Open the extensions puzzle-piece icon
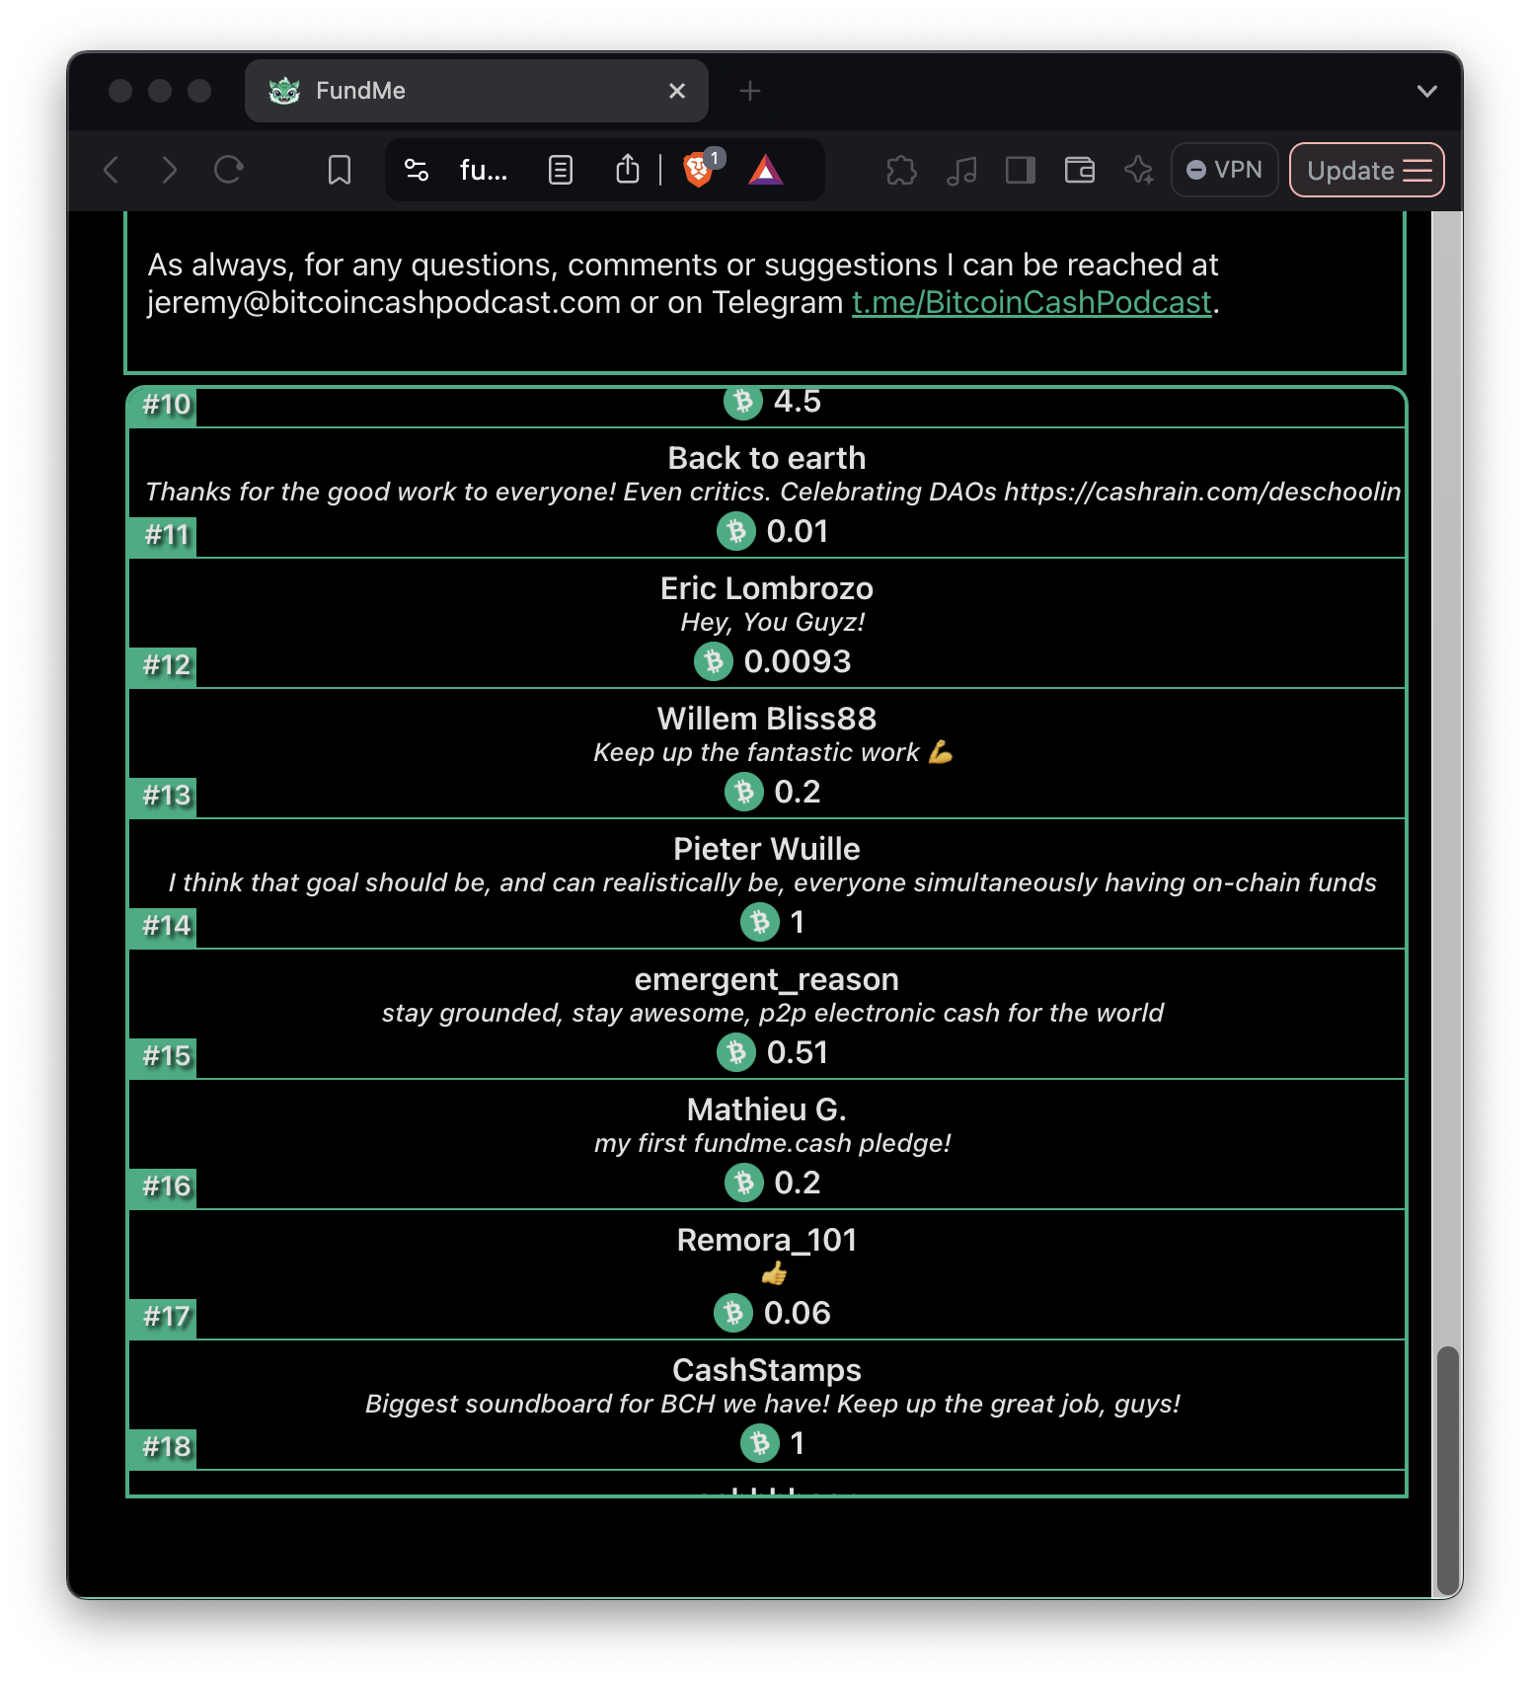Screen dimensions: 1530x1682 point(901,171)
